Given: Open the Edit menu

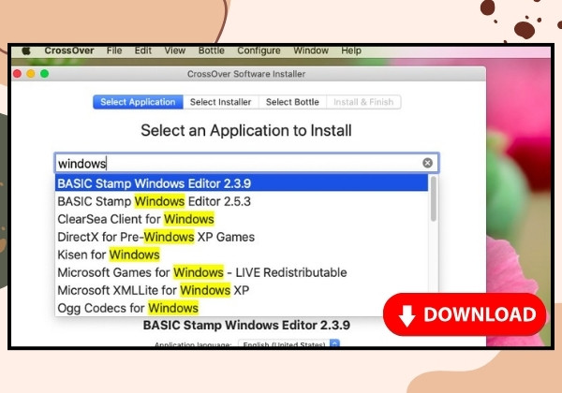Looking at the screenshot, I should (143, 51).
